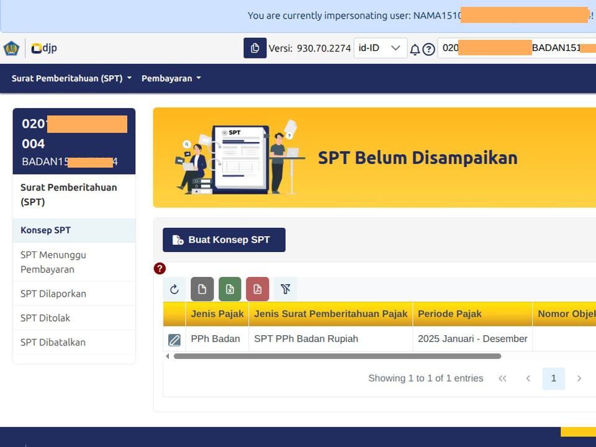Refresh the SPT table

coord(174,289)
